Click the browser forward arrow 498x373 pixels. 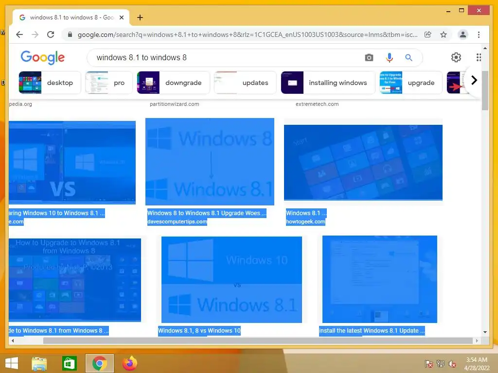pos(35,34)
